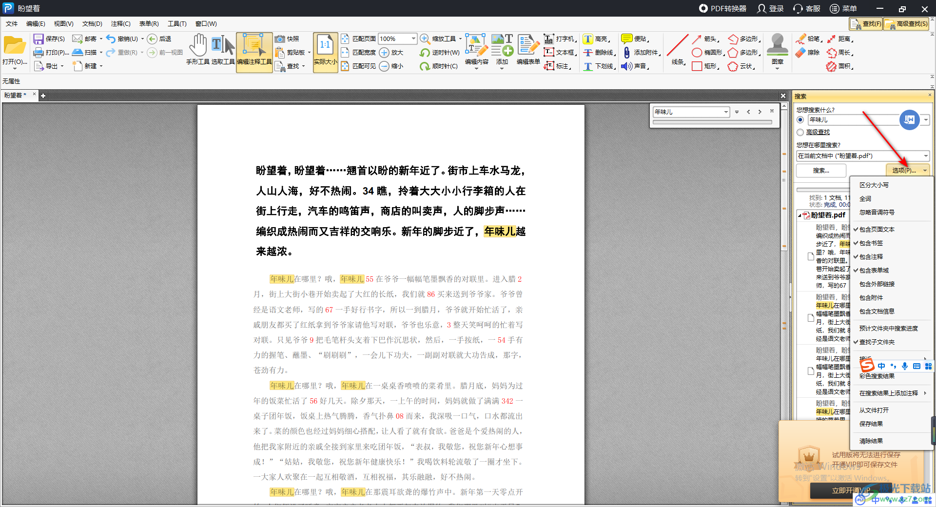The image size is (936, 507).
Task: Activate the Edit Annotation tool
Action: coord(254,52)
